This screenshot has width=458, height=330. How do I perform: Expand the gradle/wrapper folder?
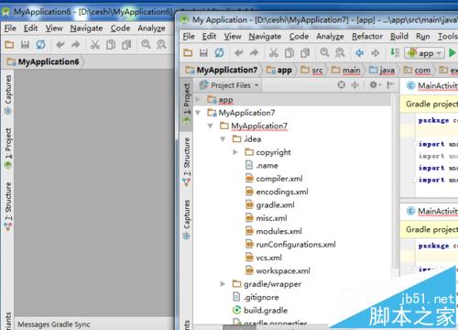pyautogui.click(x=223, y=284)
